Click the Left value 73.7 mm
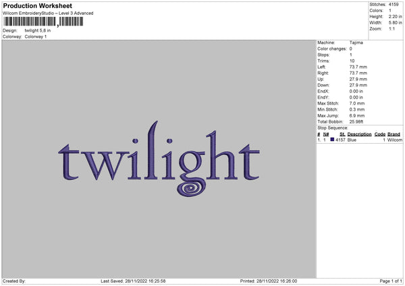The width and height of the screenshot is (405, 286). [358, 67]
